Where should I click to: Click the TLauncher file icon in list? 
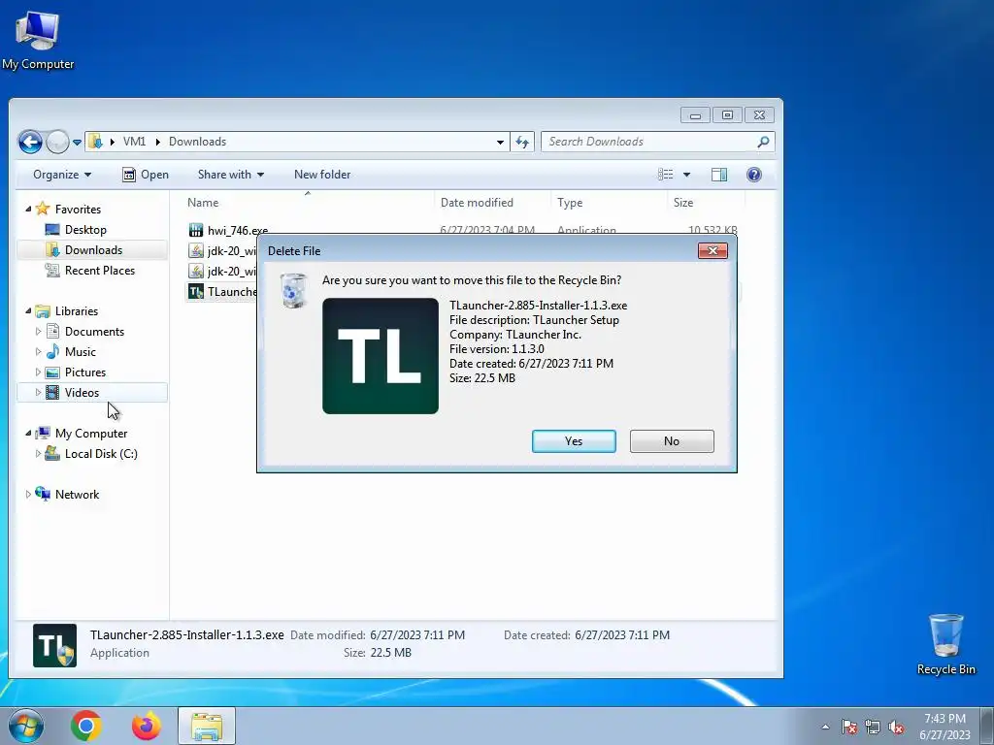pyautogui.click(x=196, y=291)
